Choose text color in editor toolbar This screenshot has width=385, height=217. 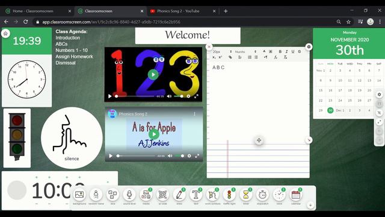[x=264, y=51]
